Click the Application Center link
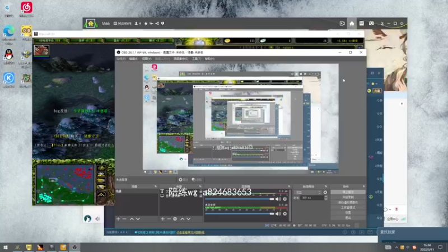 393,219
